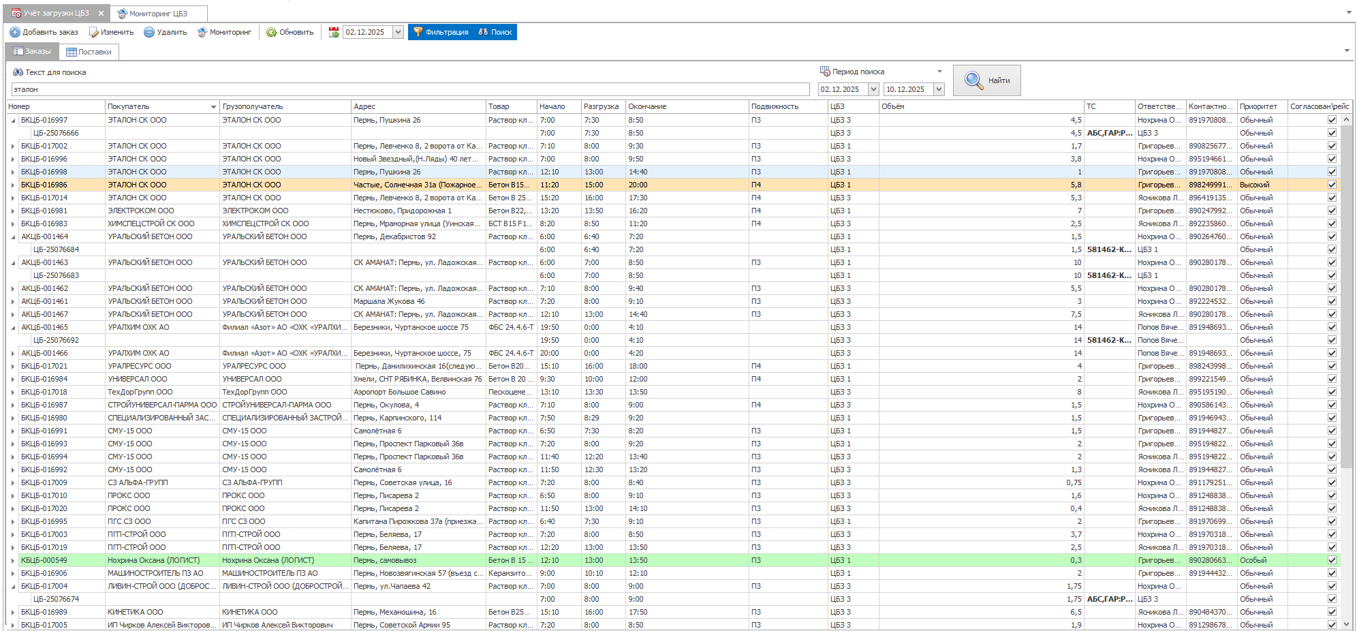The width and height of the screenshot is (1357, 631).
Task: Collapse the АКЦБ-001464 order row
Action: tap(13, 236)
